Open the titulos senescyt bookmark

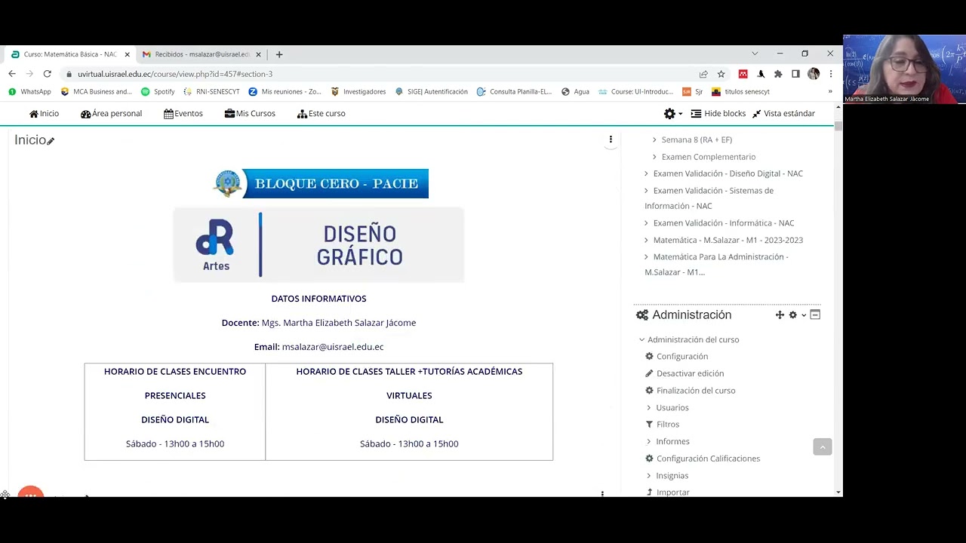740,91
